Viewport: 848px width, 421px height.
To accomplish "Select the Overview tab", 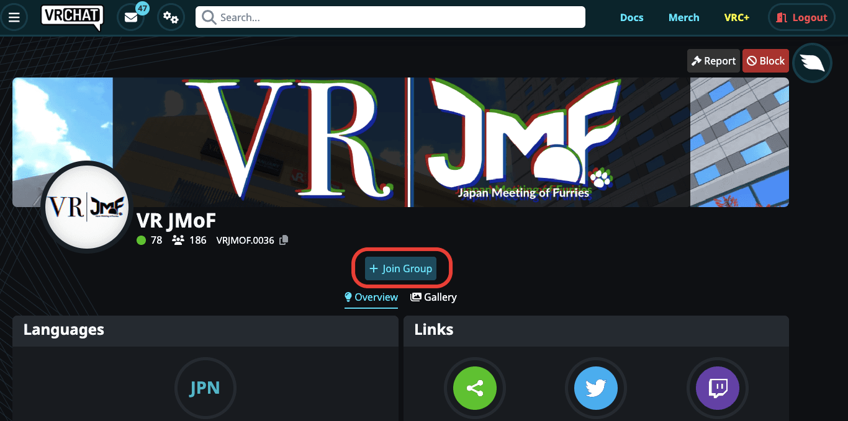I will point(371,297).
